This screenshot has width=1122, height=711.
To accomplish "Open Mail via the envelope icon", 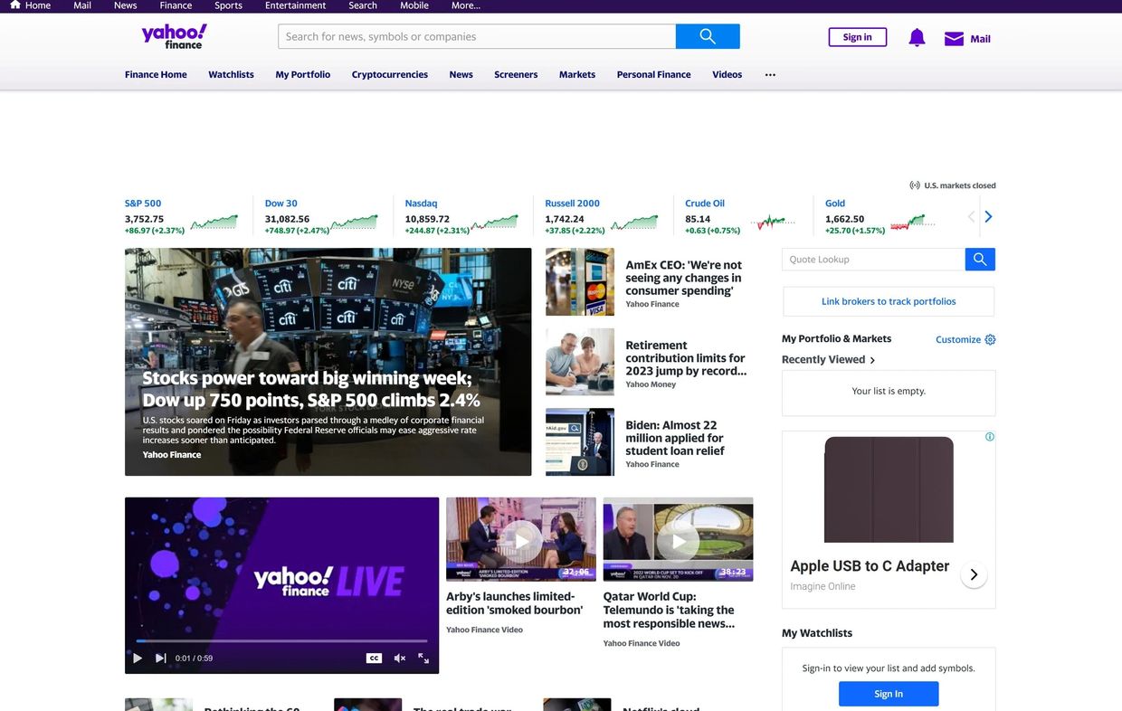I will click(954, 39).
